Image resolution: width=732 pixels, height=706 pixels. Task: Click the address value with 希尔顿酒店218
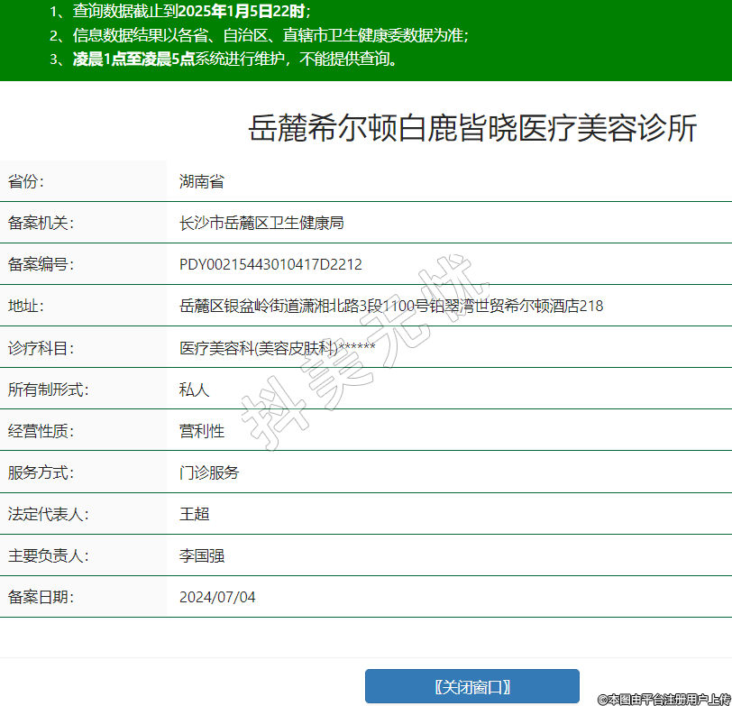click(x=391, y=306)
